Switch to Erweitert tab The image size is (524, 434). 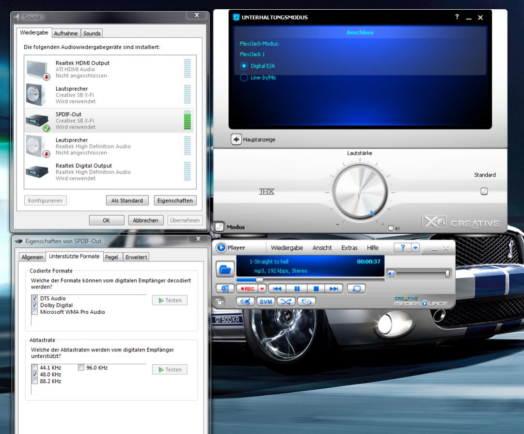click(x=136, y=257)
